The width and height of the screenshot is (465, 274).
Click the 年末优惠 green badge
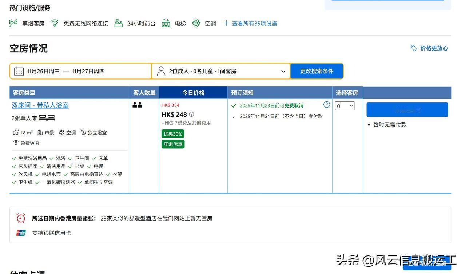pyautogui.click(x=173, y=144)
